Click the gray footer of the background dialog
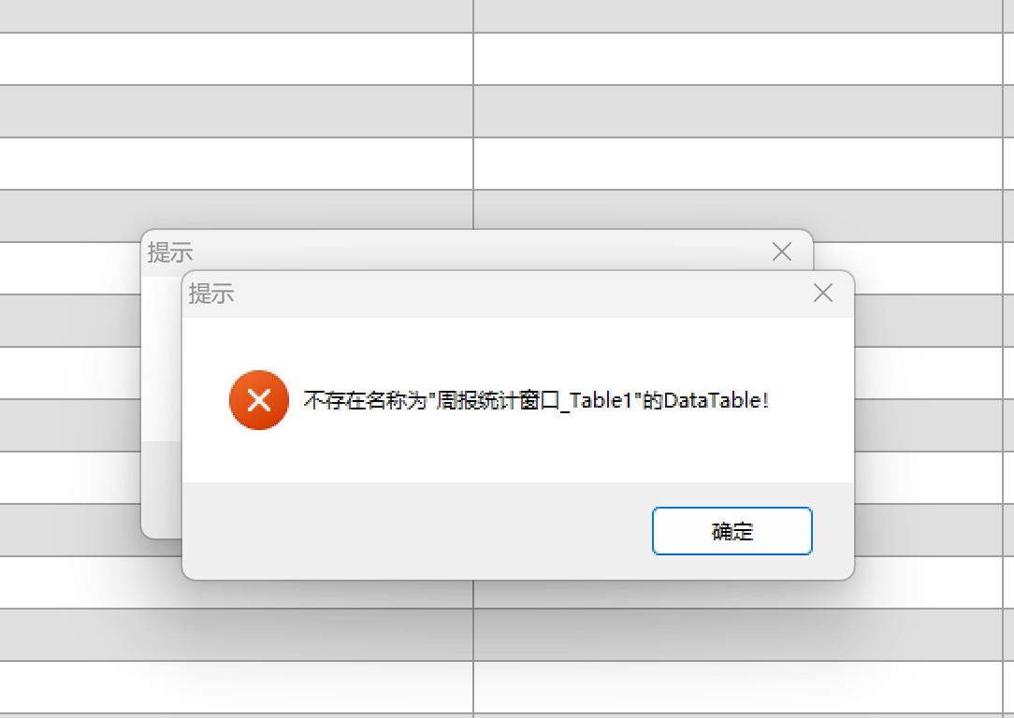1014x718 pixels. pyautogui.click(x=162, y=489)
